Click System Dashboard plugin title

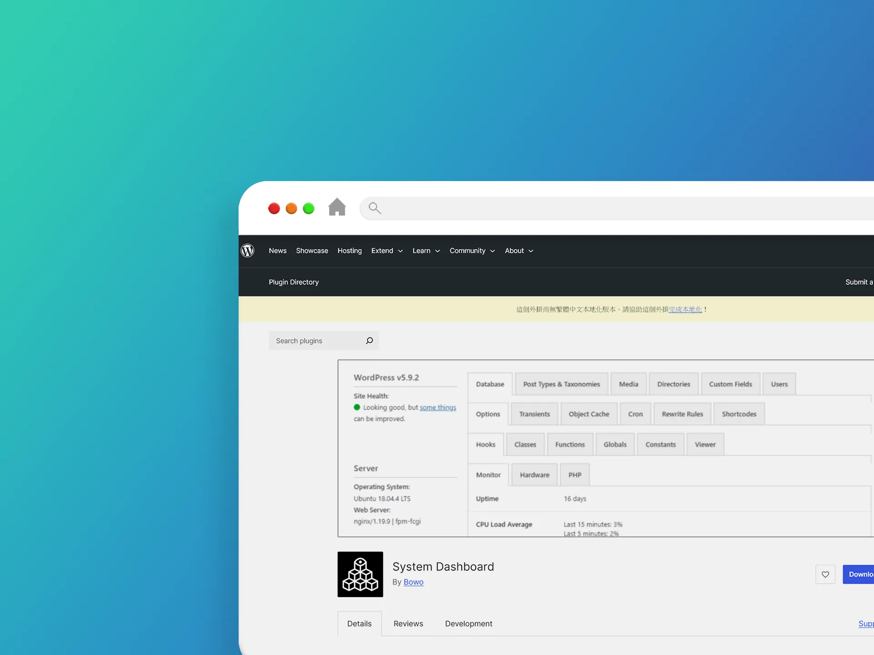[x=443, y=567]
